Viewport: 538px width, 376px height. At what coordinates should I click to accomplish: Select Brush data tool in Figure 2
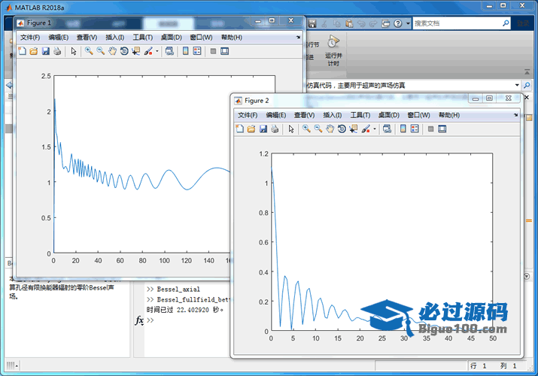pos(366,129)
